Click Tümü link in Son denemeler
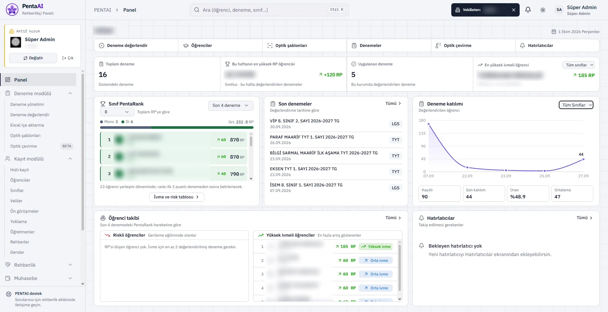 coord(393,104)
